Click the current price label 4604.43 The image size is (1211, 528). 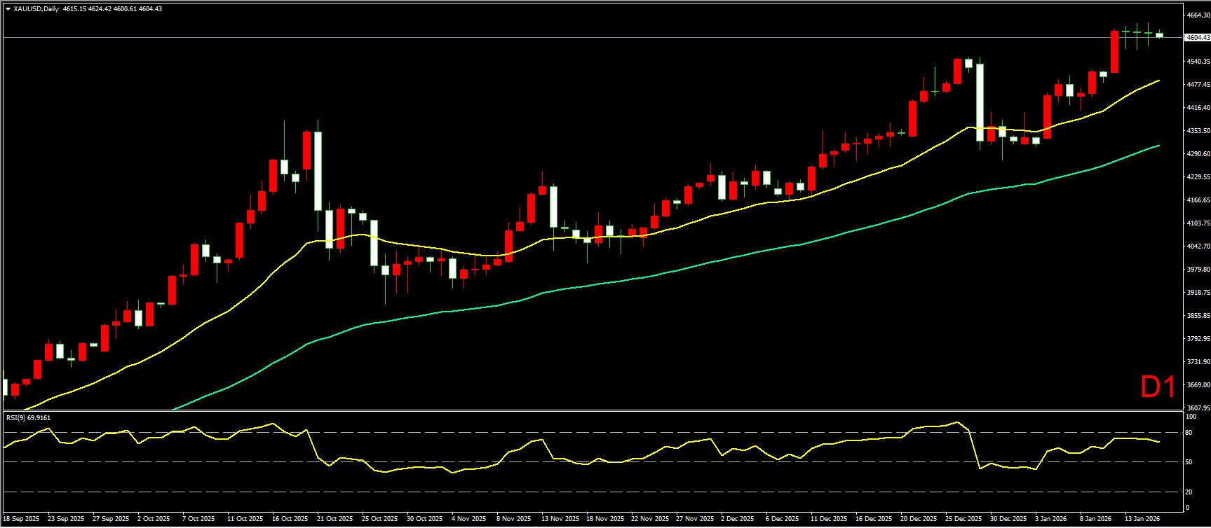point(1197,38)
